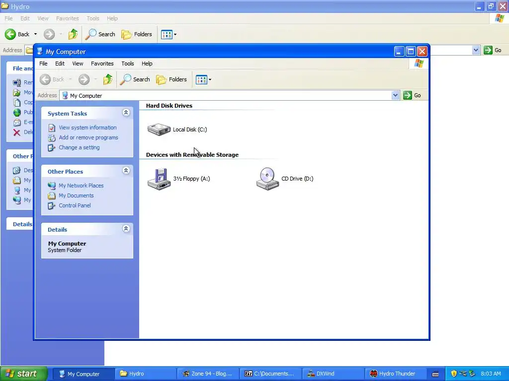The image size is (509, 381).
Task: Click the Devices with Removable Storage header
Action: click(x=192, y=155)
